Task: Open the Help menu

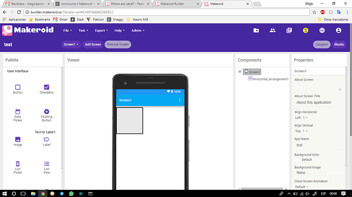Action: tap(119, 31)
